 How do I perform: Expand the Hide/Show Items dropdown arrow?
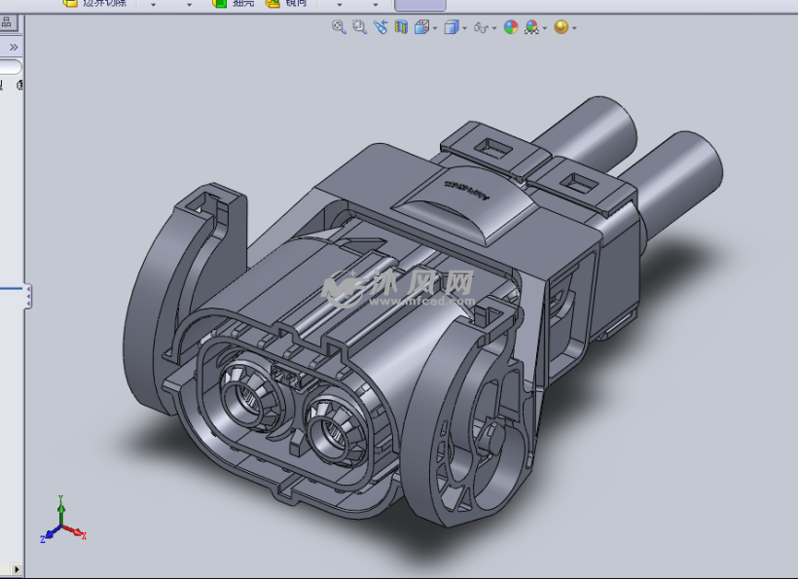(494, 28)
